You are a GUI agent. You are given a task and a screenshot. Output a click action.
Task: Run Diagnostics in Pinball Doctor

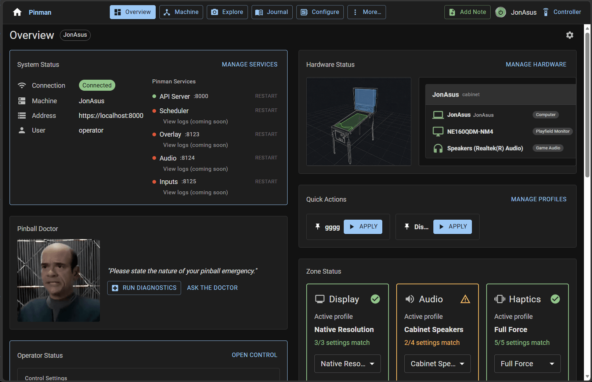[144, 288]
